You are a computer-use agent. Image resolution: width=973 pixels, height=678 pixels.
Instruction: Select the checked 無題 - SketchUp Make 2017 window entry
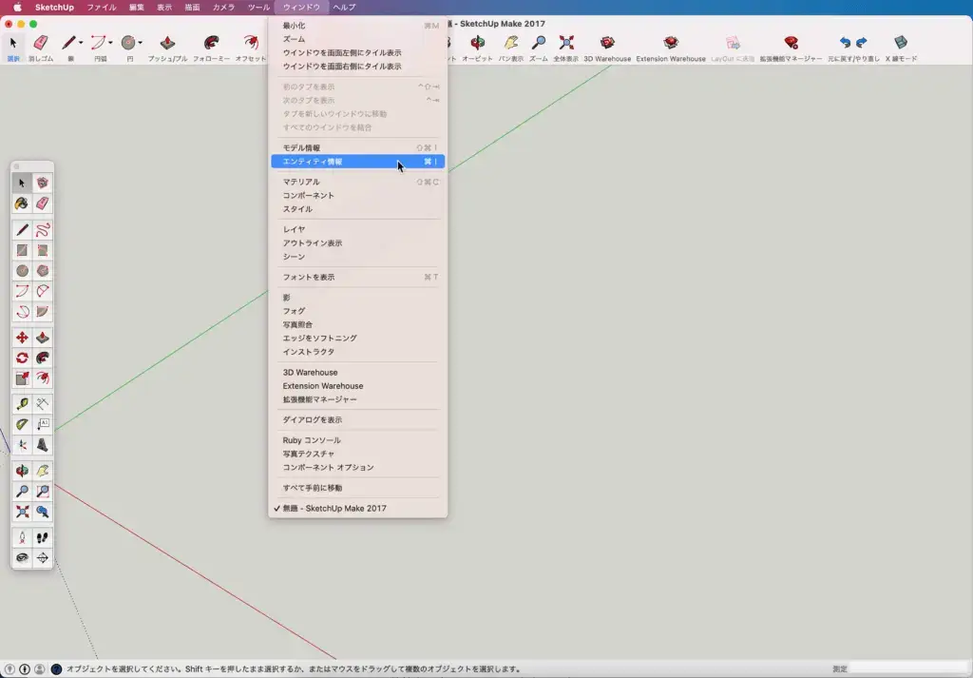point(358,509)
